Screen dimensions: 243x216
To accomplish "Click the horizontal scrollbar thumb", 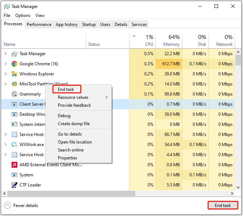I will (72, 193).
